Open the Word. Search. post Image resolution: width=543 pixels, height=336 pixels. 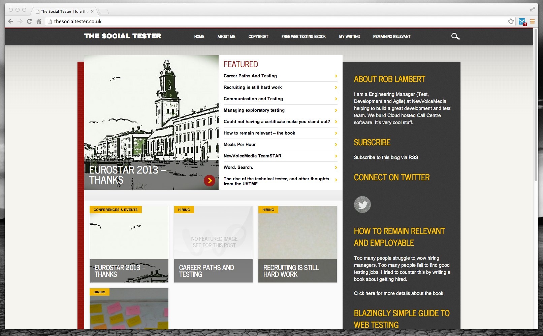coord(238,167)
